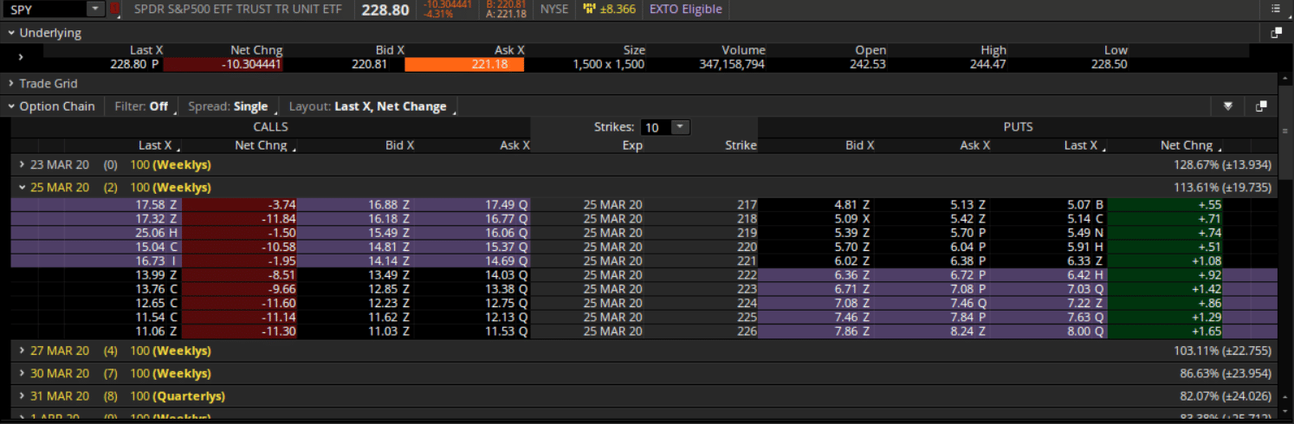
Task: Click the call ask 14.03 Q at strike 222
Action: (x=507, y=275)
